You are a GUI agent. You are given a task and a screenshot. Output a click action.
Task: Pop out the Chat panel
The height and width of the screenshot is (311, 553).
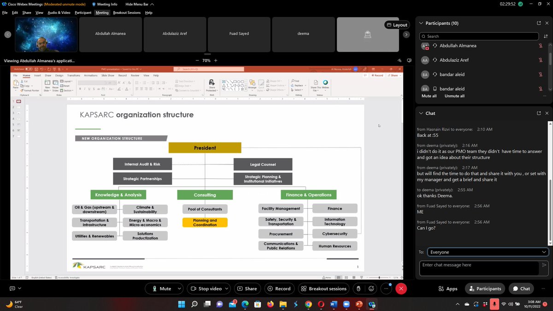(539, 113)
